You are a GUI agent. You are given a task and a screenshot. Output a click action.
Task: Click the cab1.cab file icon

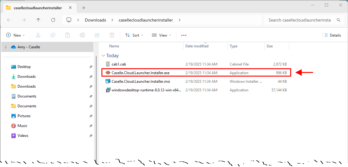[108, 64]
